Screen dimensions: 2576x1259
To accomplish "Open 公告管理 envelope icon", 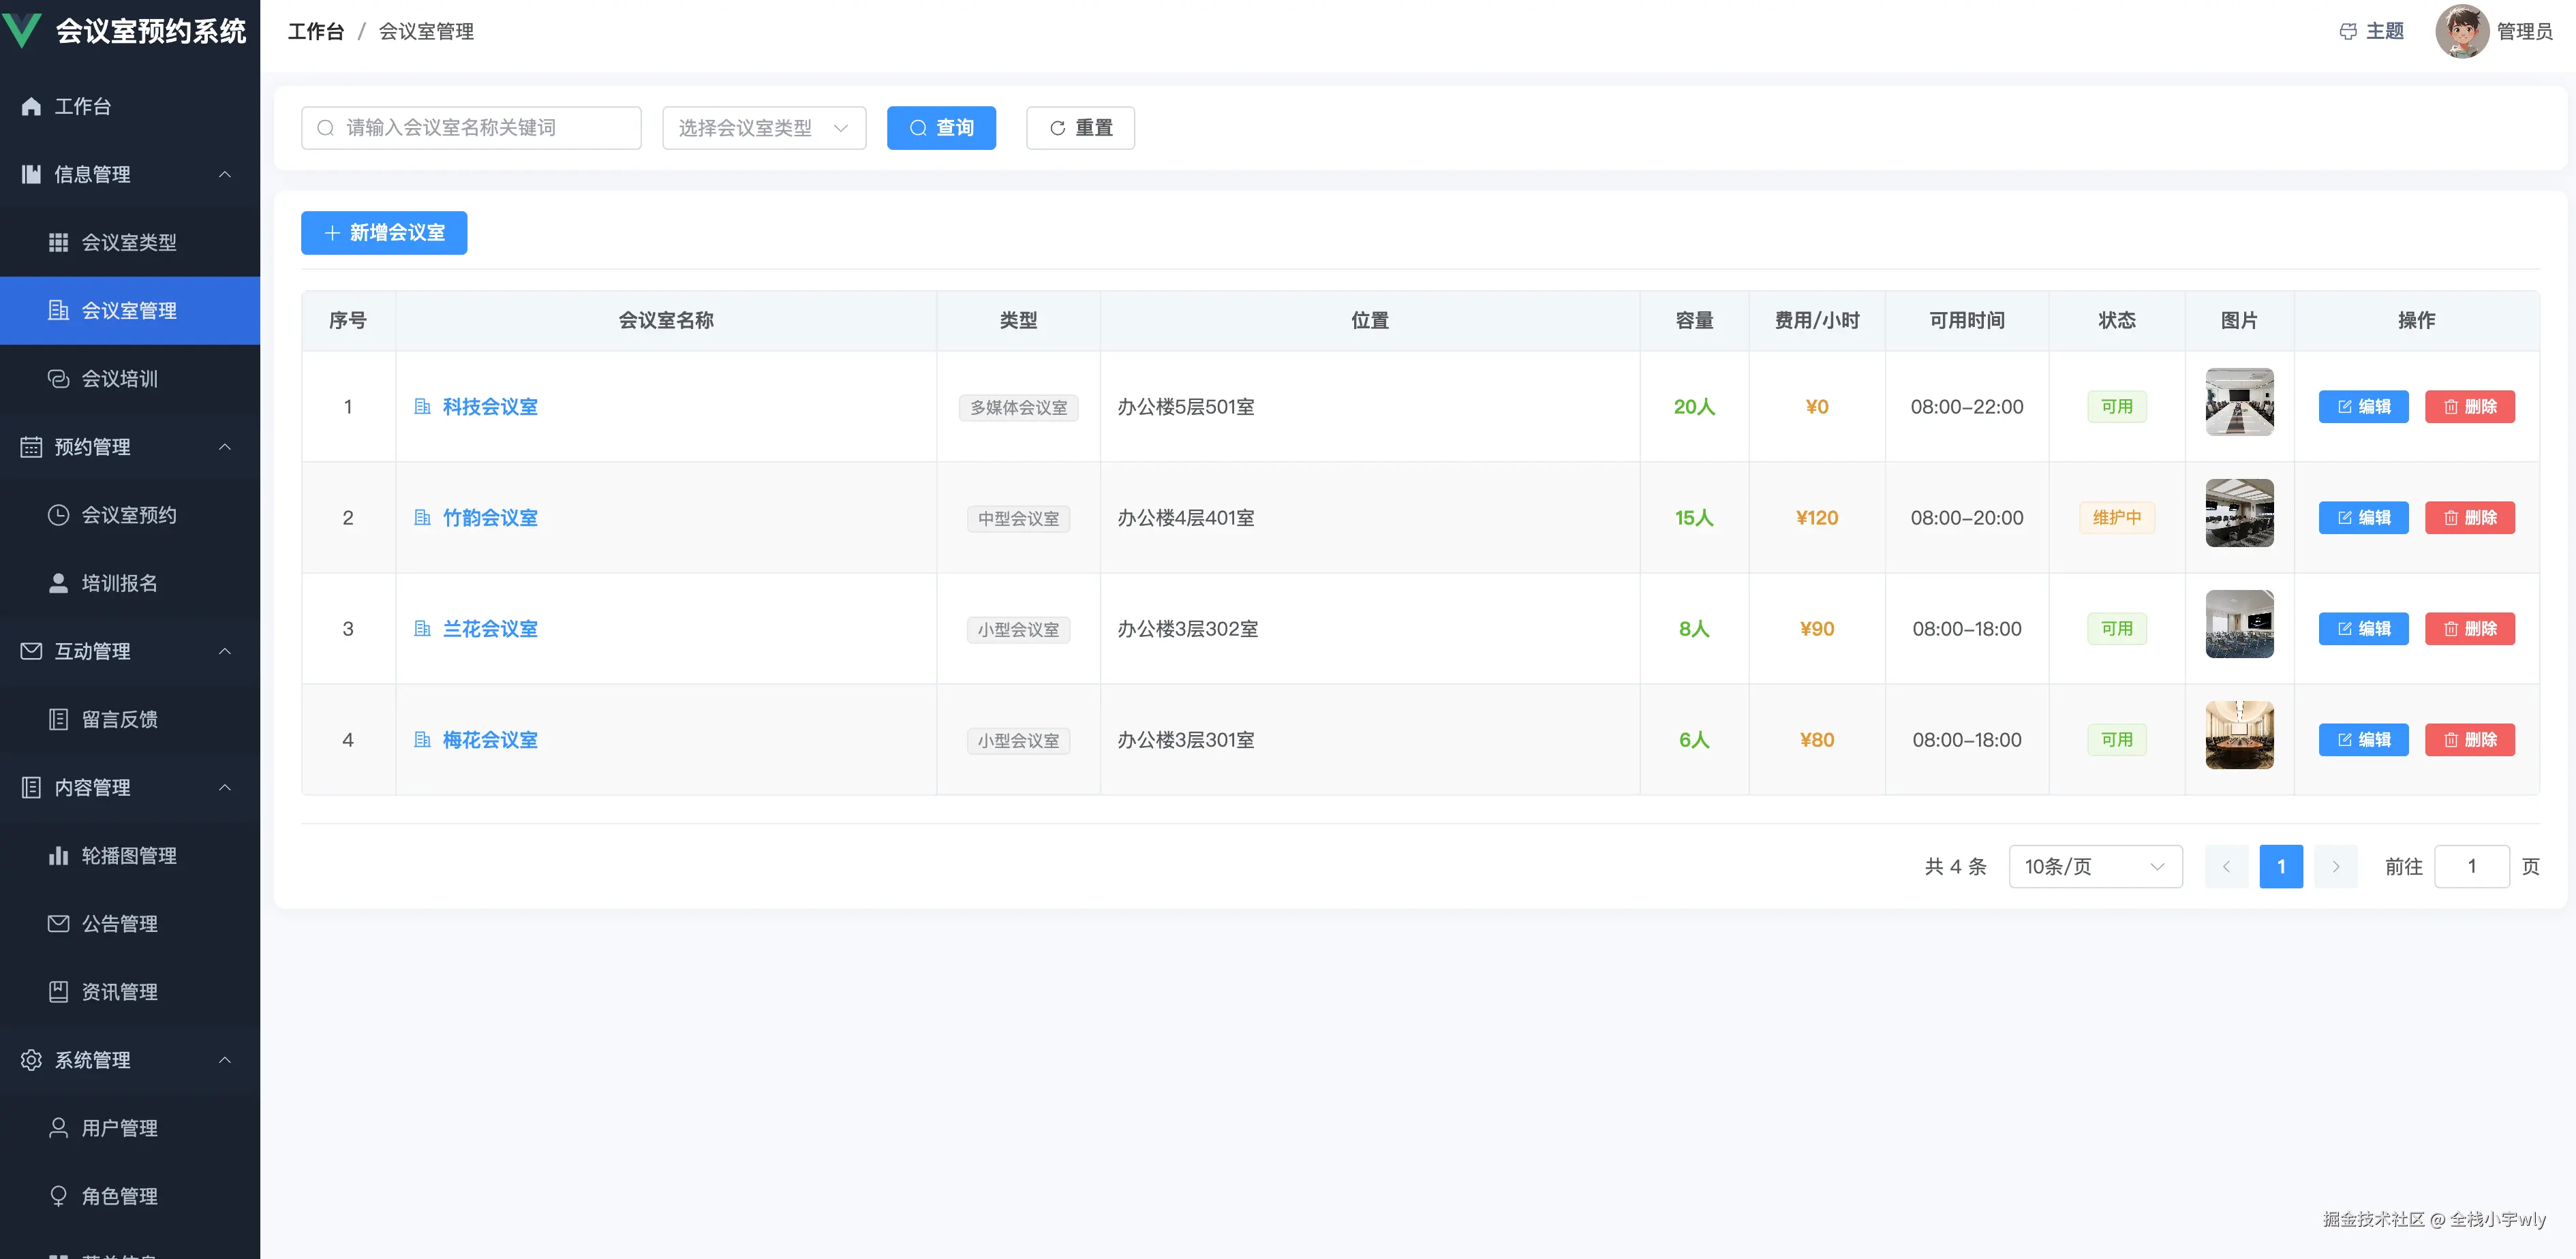I will pos(58,924).
